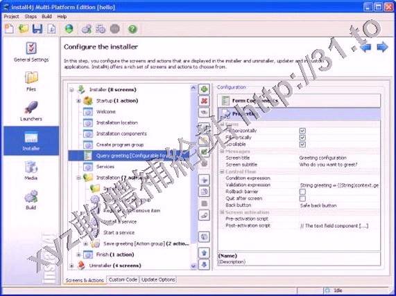Click the move down arrow beside tree

tap(204, 264)
